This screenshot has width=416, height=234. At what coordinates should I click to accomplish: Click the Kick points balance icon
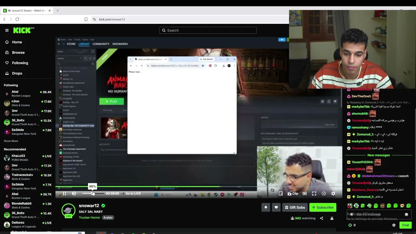click(350, 225)
